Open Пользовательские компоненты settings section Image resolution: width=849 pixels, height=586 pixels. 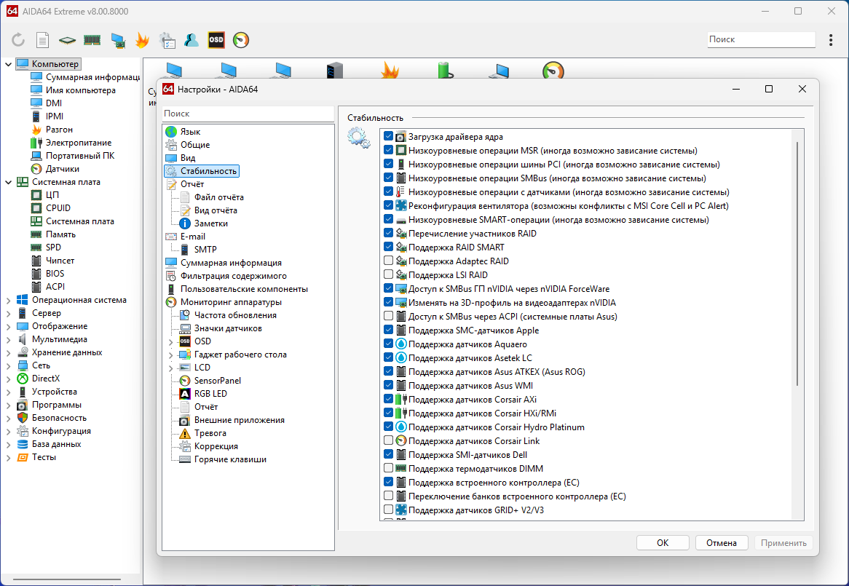[244, 289]
